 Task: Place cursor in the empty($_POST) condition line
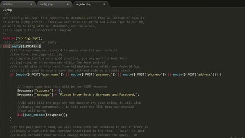click(x=22, y=46)
